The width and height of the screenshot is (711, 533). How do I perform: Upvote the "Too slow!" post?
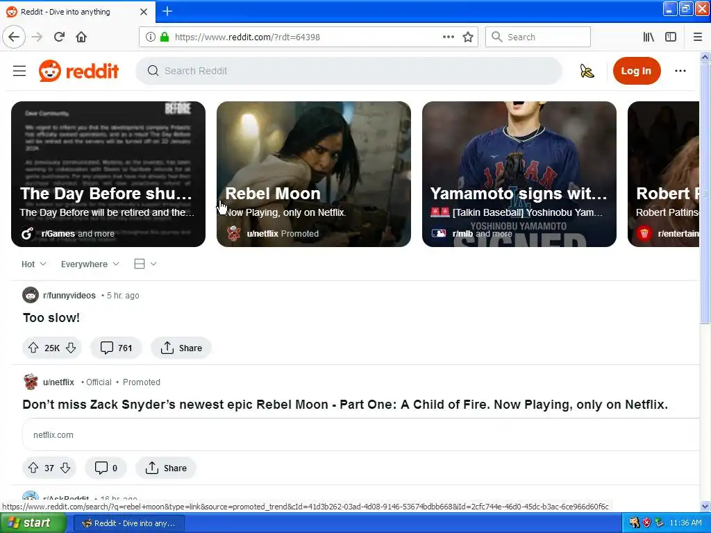click(x=33, y=348)
